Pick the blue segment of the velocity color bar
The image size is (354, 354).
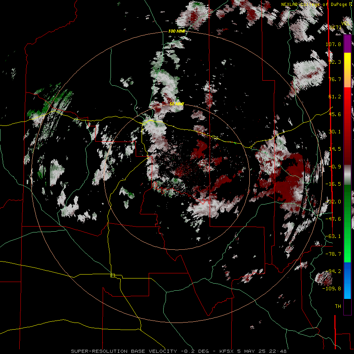click(x=347, y=280)
